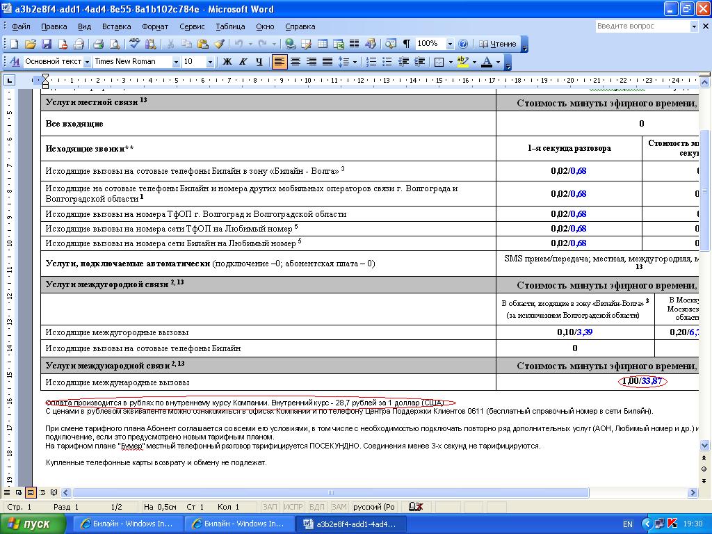Click the Чтение reading mode button
Screen dimensions: 712x534
497,44
